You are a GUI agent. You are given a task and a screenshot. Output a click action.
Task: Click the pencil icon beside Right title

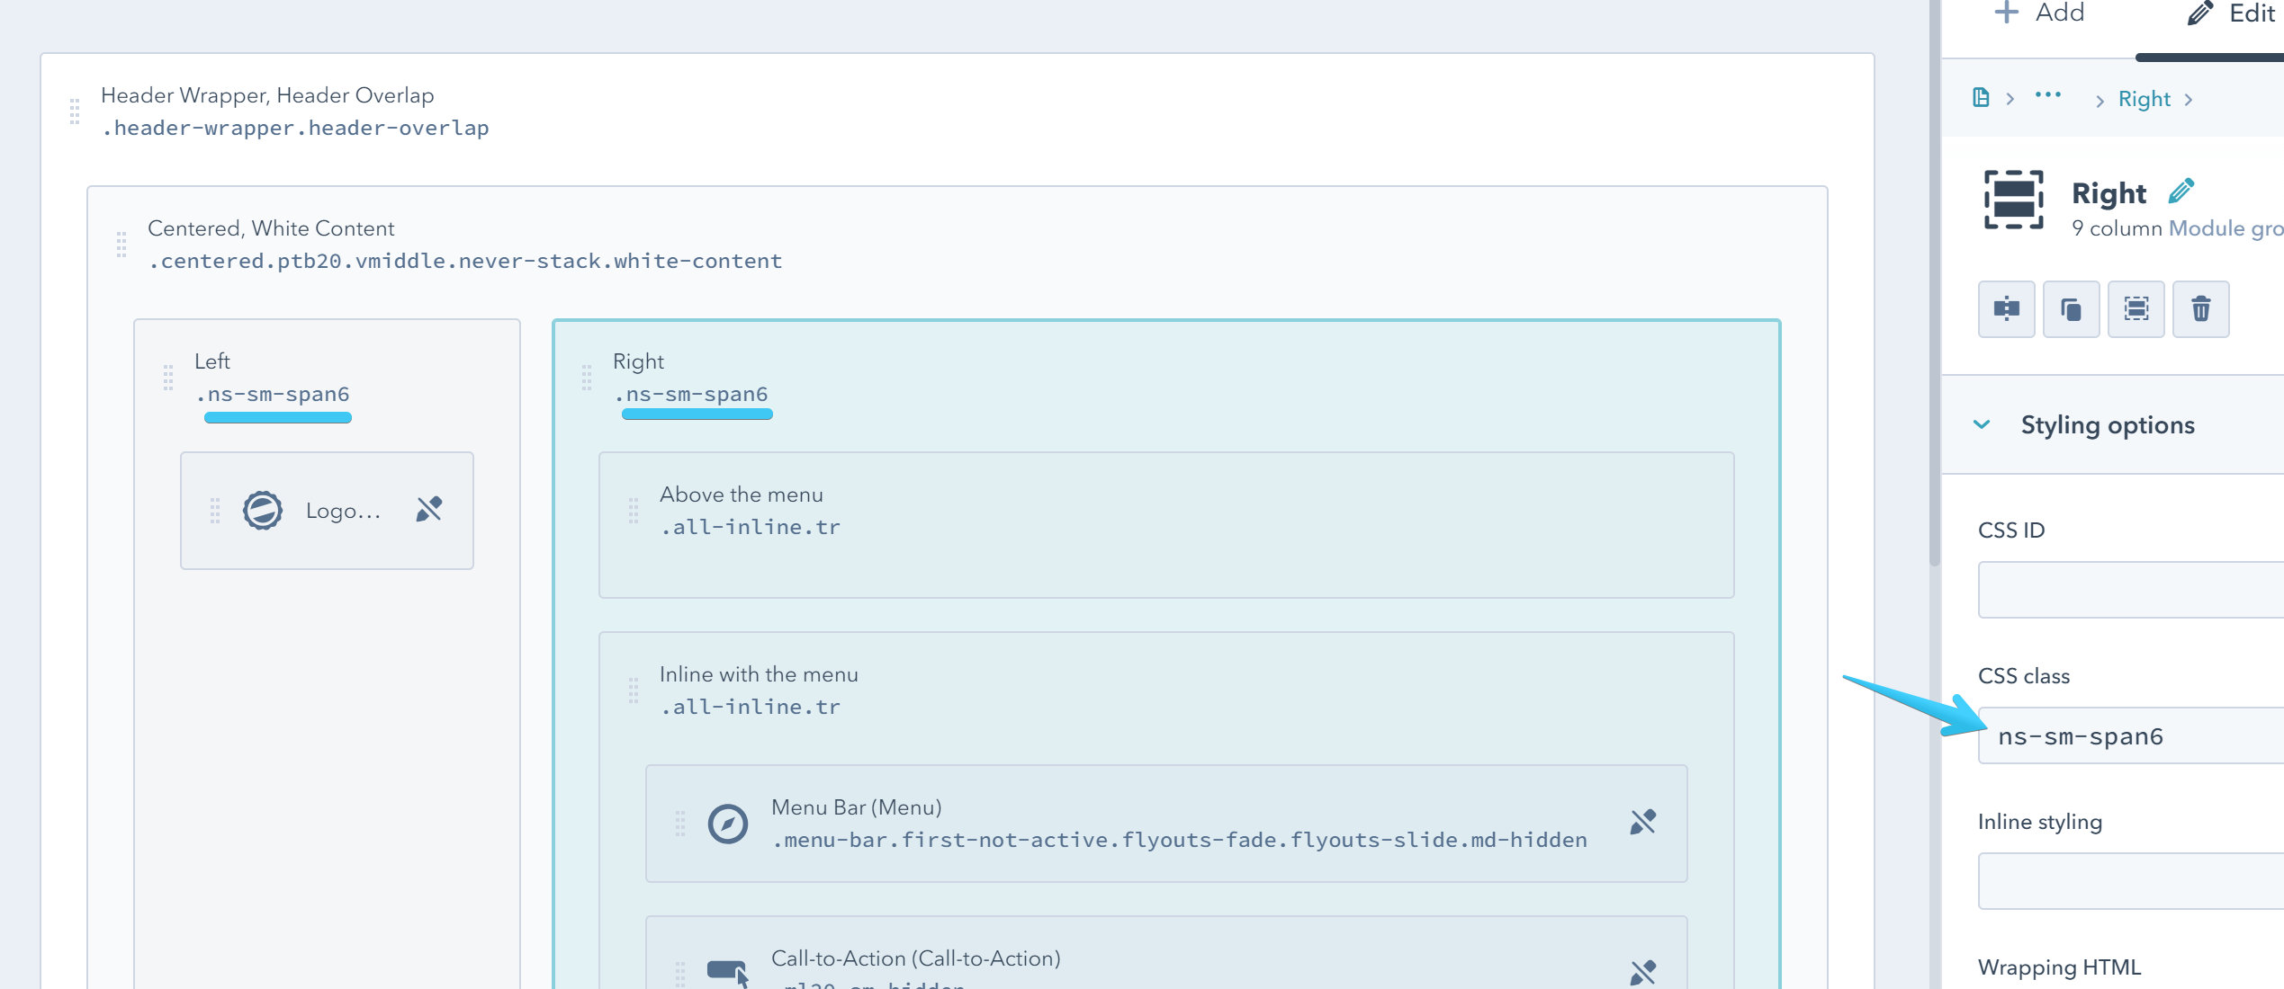point(2181,192)
